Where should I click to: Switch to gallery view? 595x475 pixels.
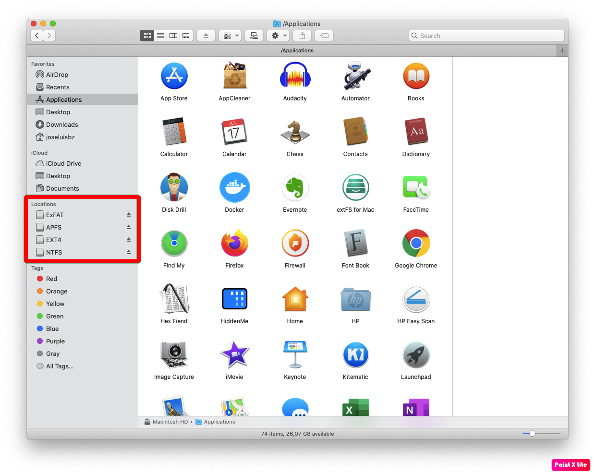pos(186,36)
